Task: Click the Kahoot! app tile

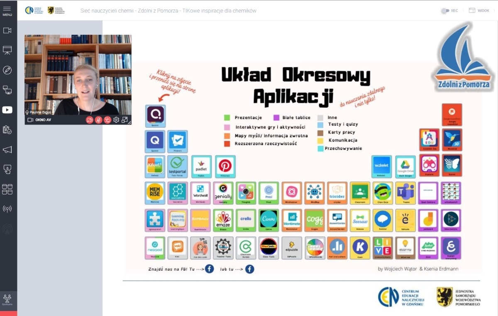Action: tap(155, 167)
